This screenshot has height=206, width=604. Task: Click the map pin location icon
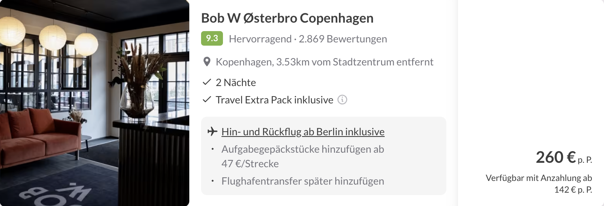pyautogui.click(x=207, y=62)
